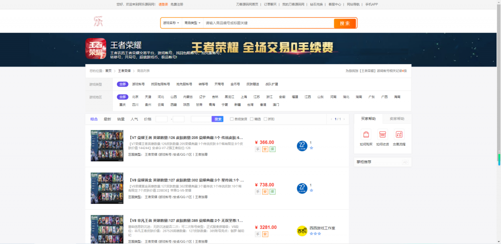Click the 西西游戏工作室 yellow seller avatar
The height and width of the screenshot is (244, 501).
302,231
